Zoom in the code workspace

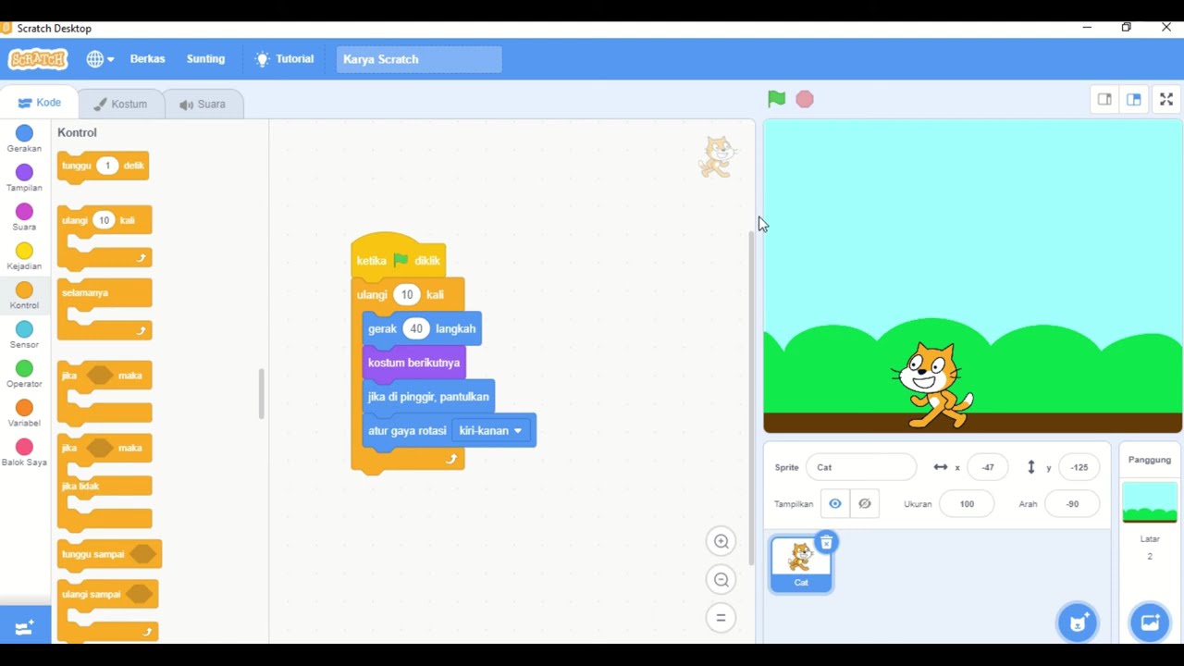721,542
